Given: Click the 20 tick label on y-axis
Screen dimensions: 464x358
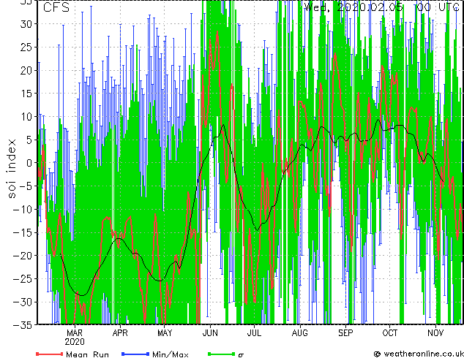Looking at the screenshot, I should pos(26,70).
